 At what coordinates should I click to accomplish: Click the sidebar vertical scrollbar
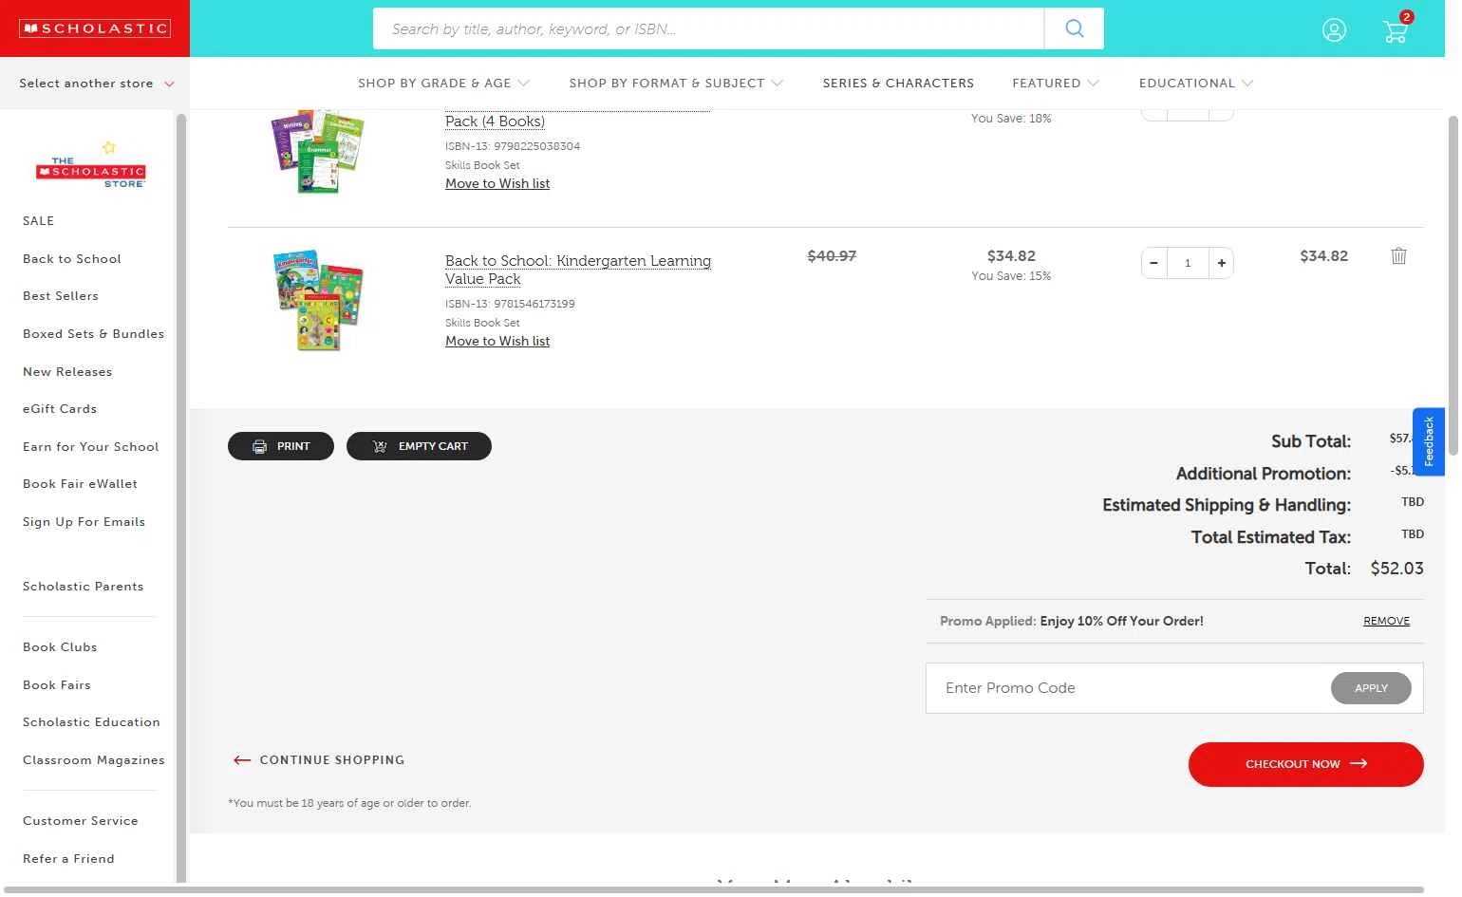[181, 497]
